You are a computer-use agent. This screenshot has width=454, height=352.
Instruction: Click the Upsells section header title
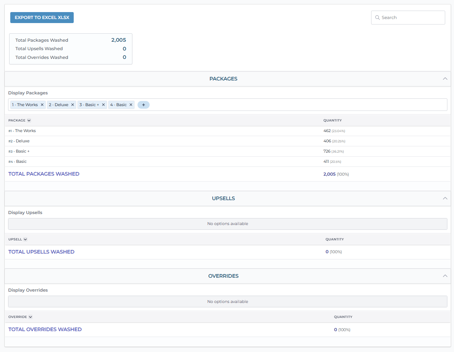pos(223,198)
